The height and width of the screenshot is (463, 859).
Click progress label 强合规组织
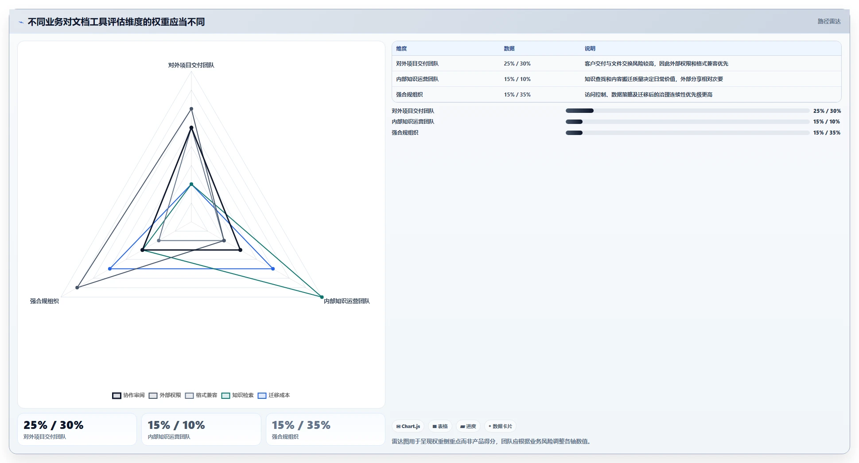405,133
